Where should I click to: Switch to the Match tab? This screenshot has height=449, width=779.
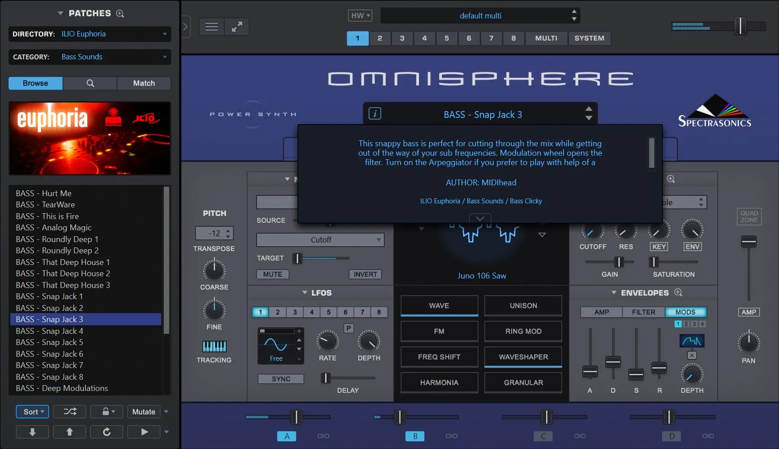[144, 83]
